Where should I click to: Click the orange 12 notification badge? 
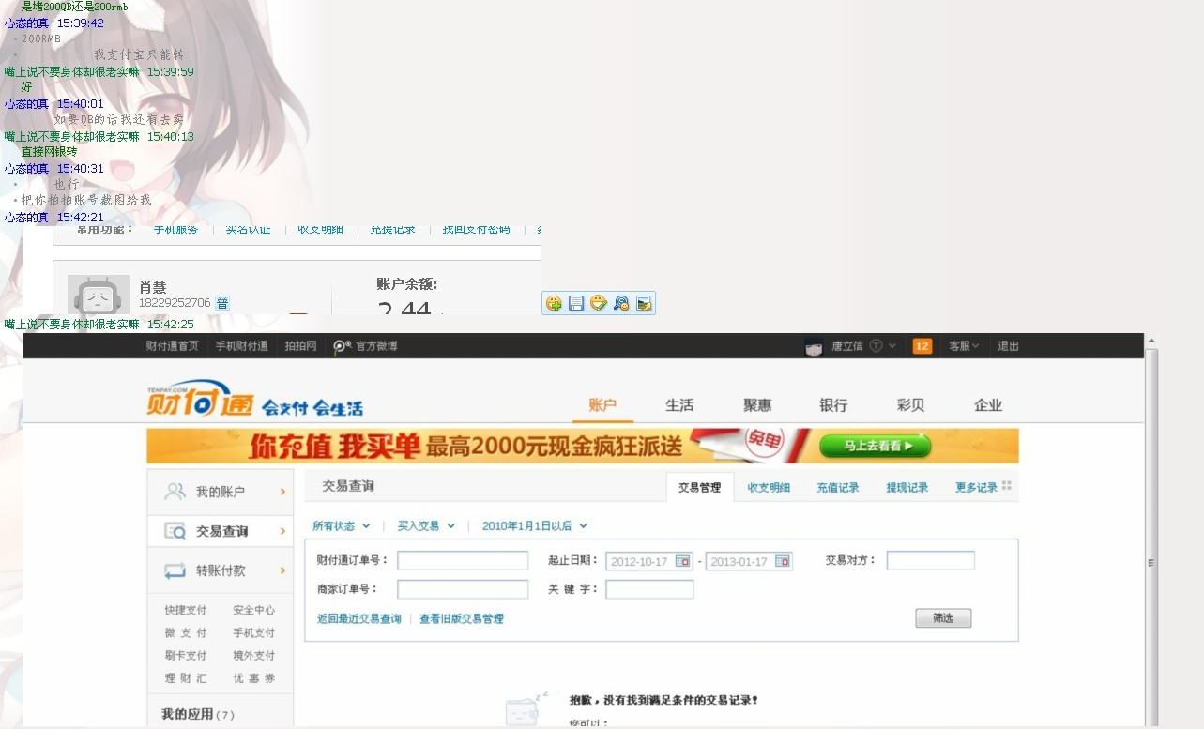tap(922, 346)
